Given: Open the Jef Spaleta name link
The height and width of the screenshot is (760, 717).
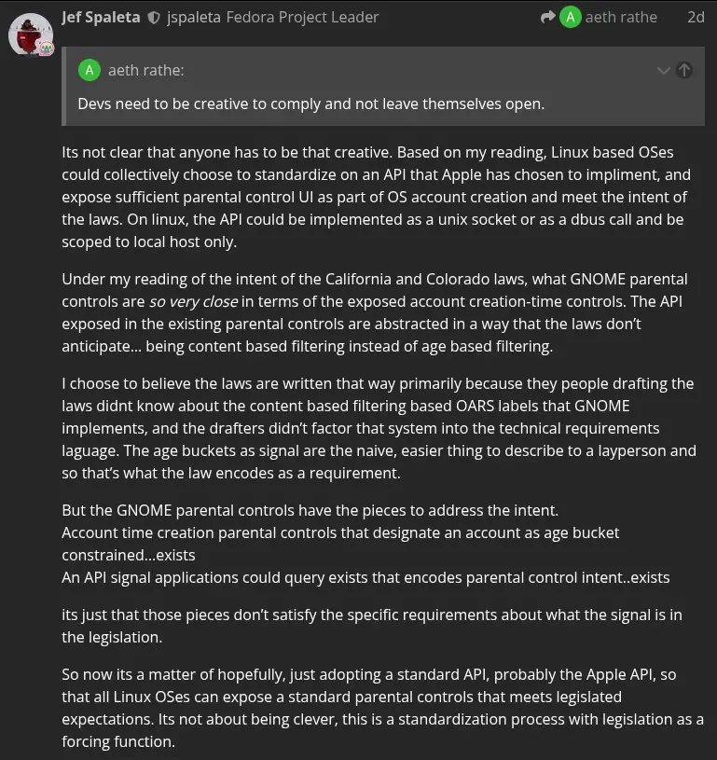Looking at the screenshot, I should coord(101,18).
